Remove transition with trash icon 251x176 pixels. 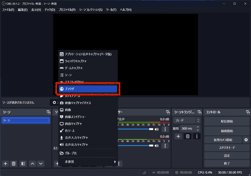[x=188, y=137]
